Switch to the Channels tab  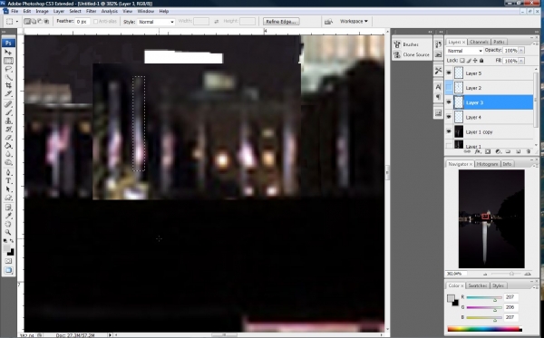(479, 42)
